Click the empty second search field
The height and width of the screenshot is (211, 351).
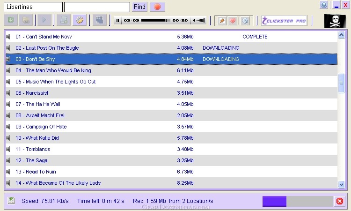pos(97,7)
